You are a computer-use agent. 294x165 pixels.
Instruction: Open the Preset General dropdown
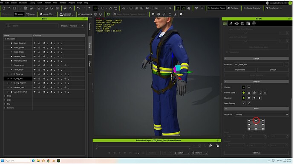click(76, 26)
